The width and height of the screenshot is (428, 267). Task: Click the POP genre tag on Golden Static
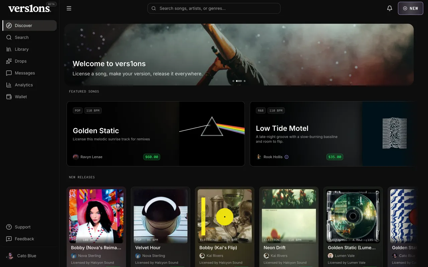pos(78,110)
